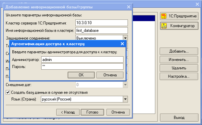Click OK in the cluster authentication dialog

click(81, 75)
